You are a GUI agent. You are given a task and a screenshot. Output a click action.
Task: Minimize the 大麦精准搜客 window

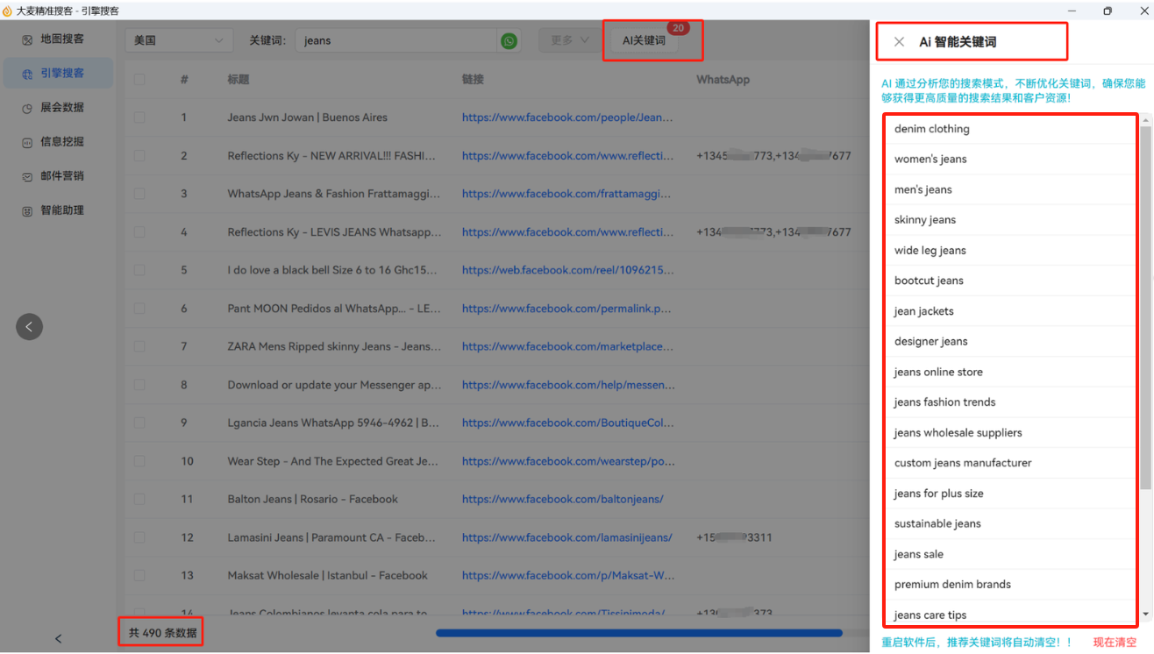[x=1071, y=11]
